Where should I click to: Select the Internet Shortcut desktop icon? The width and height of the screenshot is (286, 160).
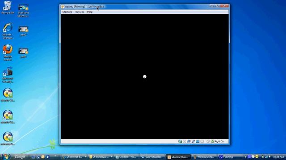point(8,31)
